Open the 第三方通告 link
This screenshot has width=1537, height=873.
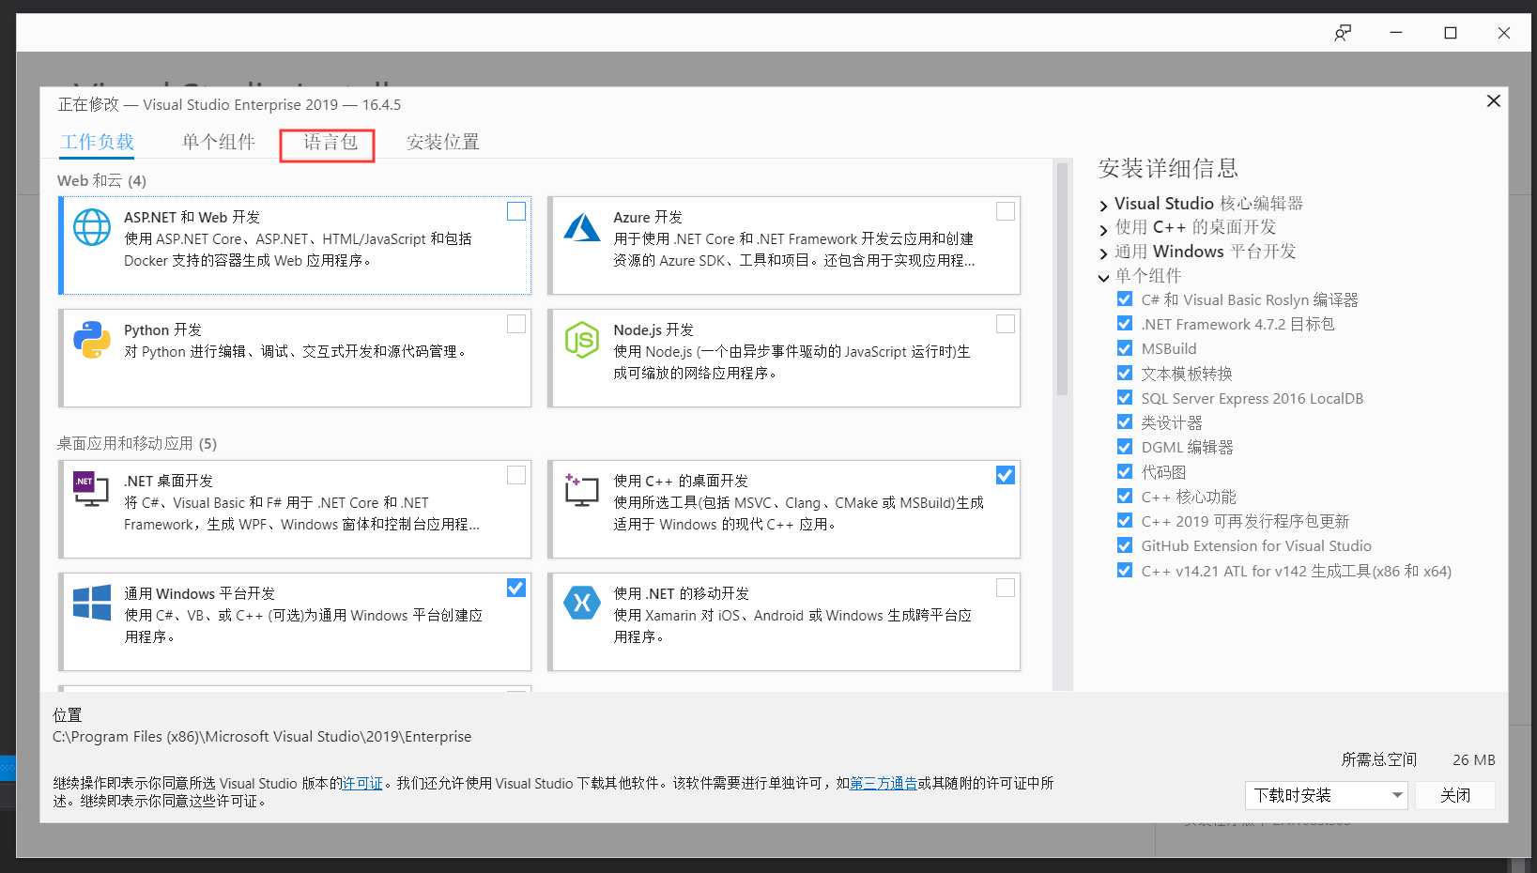click(x=884, y=783)
